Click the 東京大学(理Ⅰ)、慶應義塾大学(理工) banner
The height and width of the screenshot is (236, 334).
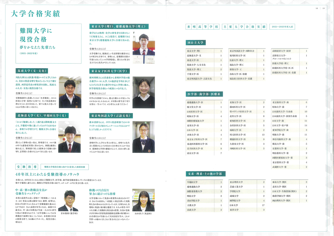119,26
